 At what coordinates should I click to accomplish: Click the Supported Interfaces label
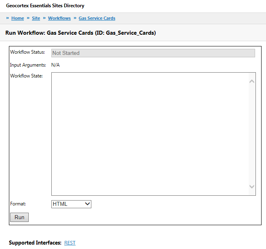pyautogui.click(x=35, y=243)
